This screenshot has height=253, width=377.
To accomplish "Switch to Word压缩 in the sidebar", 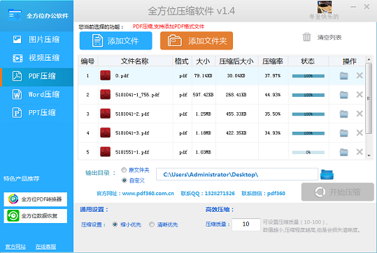I will pos(36,94).
